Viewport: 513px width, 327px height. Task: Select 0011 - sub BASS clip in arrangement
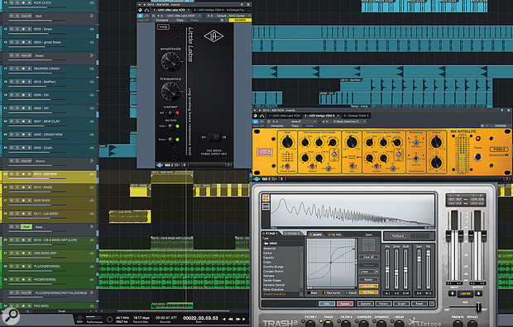point(130,216)
